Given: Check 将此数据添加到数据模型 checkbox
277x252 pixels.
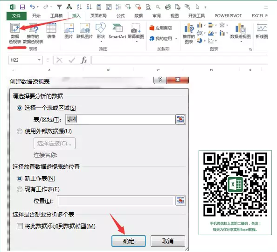Looking at the screenshot, I should [20, 226].
